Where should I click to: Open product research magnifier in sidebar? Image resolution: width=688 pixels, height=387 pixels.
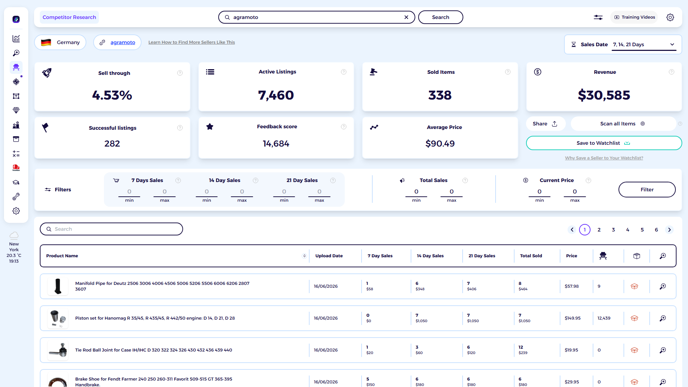16,53
